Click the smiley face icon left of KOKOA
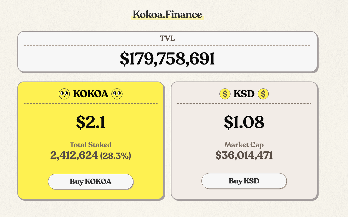Viewport: 348px width, 217px height. (64, 94)
